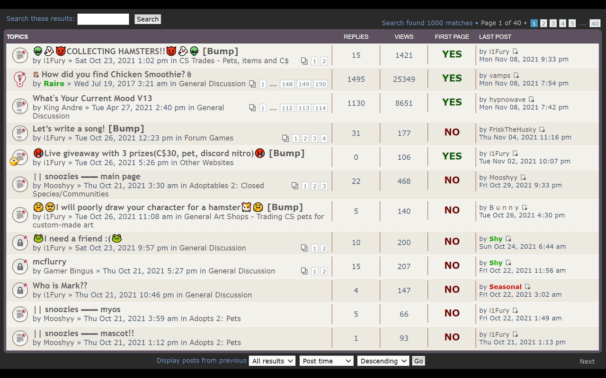Image resolution: width=606 pixels, height=378 pixels.
Task: Jump to latest post by hypnowave
Action: coord(531,100)
